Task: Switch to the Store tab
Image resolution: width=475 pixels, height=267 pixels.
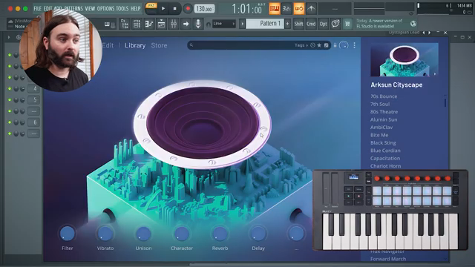Action: tap(159, 45)
